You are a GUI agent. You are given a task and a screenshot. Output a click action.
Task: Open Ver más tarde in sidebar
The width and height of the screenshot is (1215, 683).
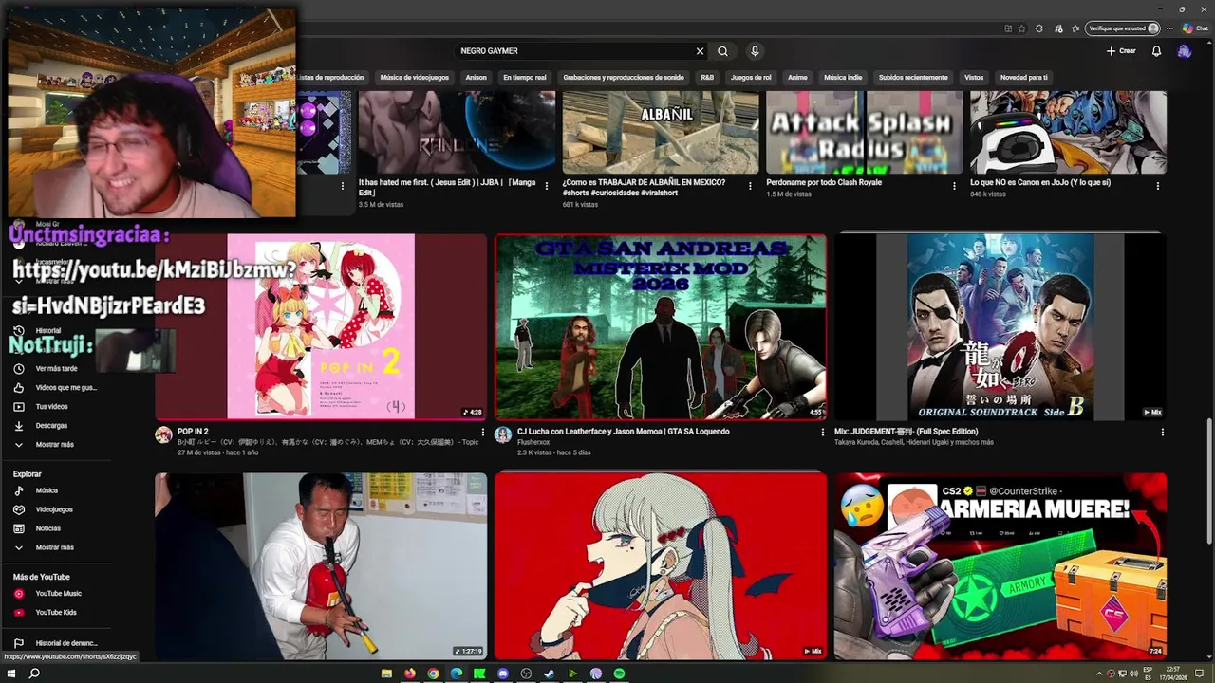click(55, 368)
